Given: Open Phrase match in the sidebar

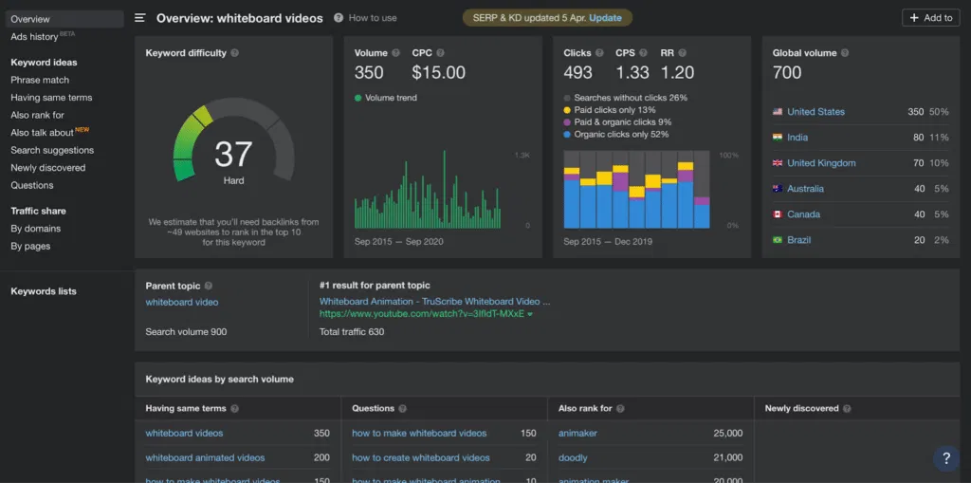Looking at the screenshot, I should point(40,80).
